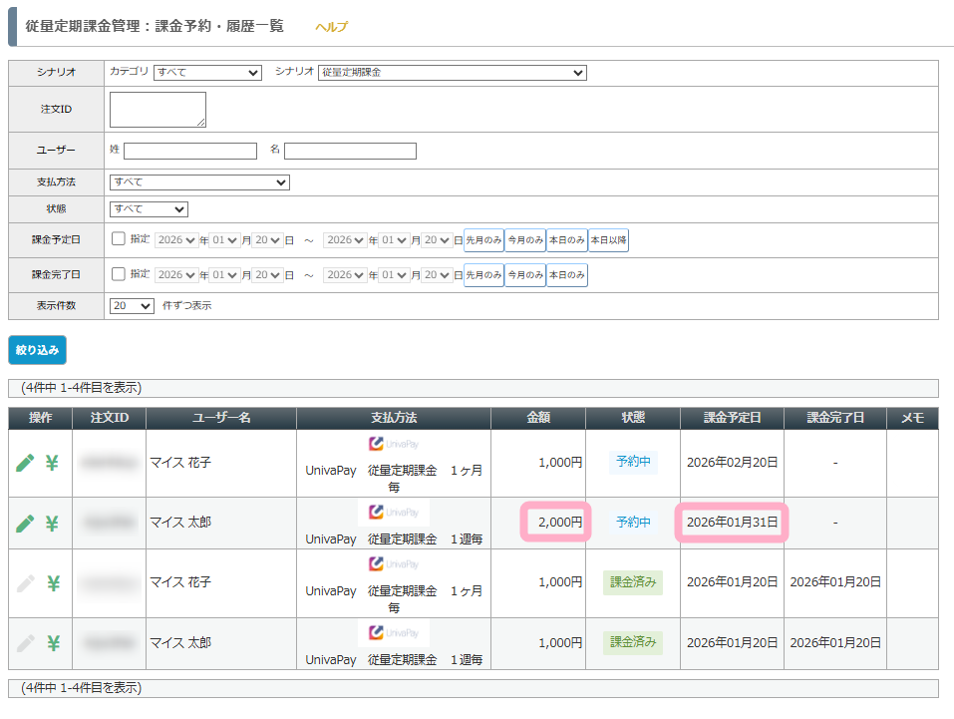Click the yen icon in the last 課金済み row

coord(53,643)
